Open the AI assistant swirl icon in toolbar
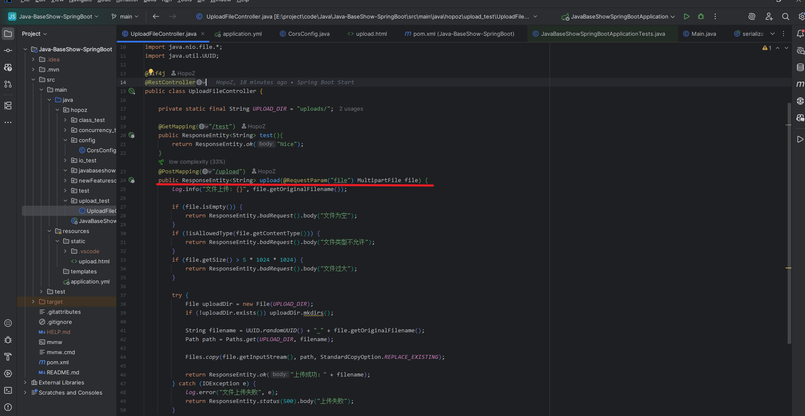The width and height of the screenshot is (805, 416). (x=752, y=16)
